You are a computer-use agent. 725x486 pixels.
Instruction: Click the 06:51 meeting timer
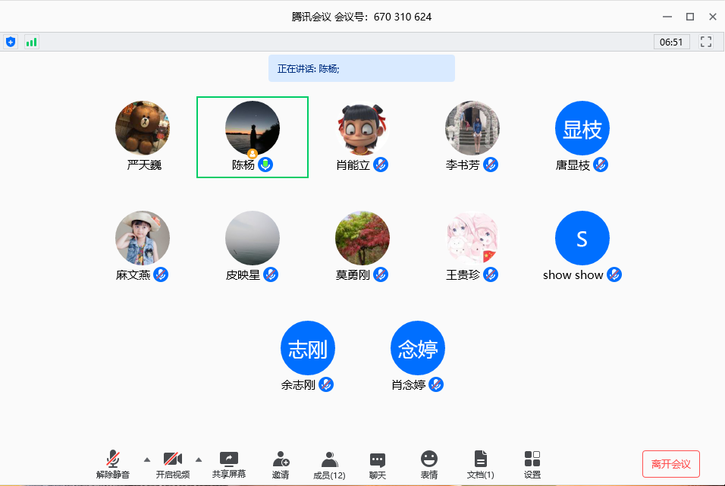tap(671, 42)
